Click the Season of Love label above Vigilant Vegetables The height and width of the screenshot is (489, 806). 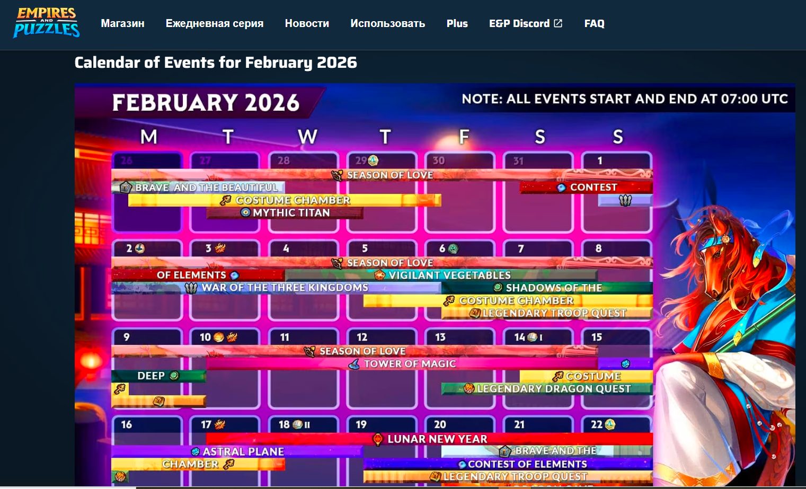tap(390, 263)
